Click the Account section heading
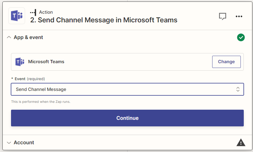 24,143
